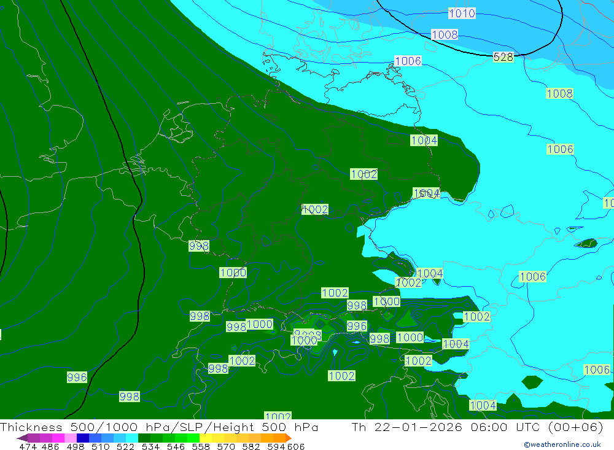614x450 pixels.
Task: Click the 'Thickness 500/1000 hPa/SLP/Height 500 hPa' title
Action: (159, 427)
